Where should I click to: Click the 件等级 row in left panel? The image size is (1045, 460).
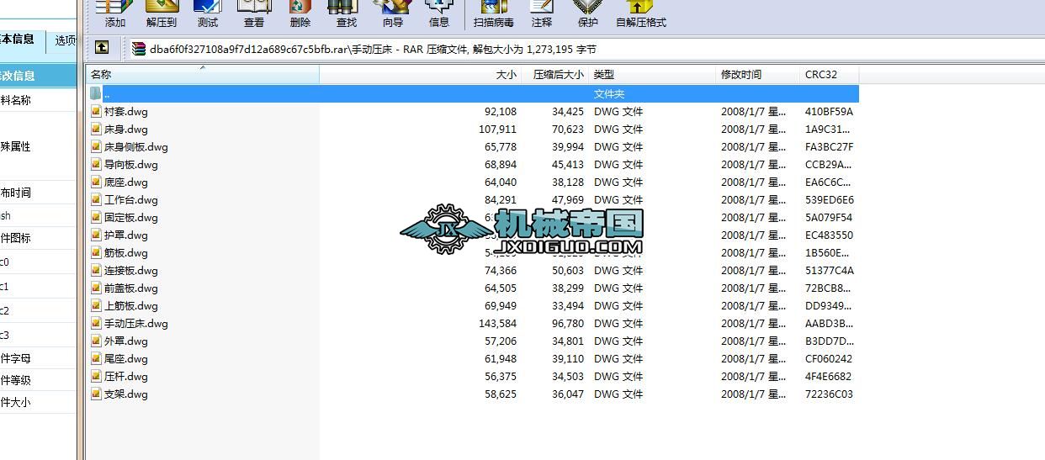[38, 380]
